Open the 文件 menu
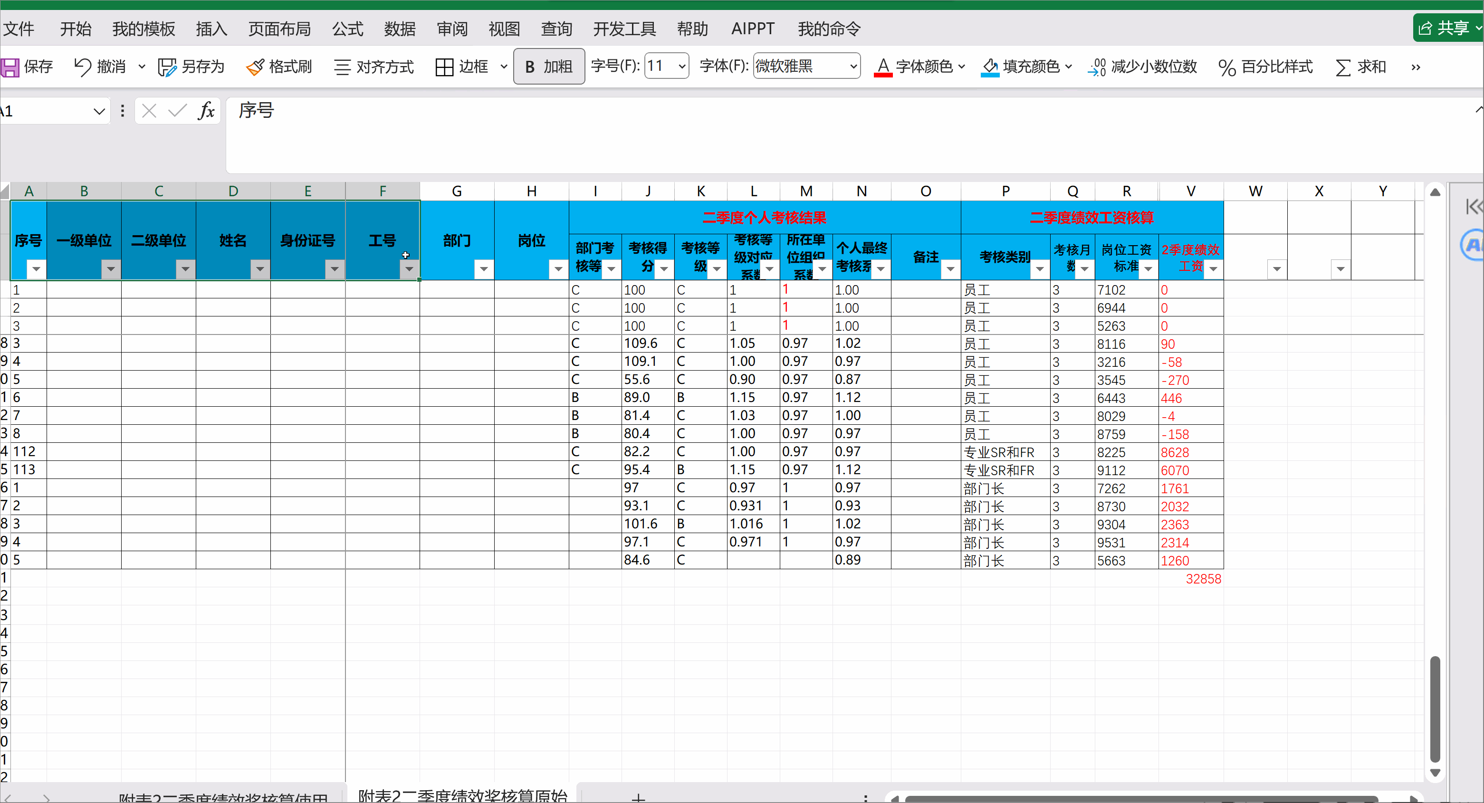The image size is (1484, 803). pyautogui.click(x=19, y=29)
